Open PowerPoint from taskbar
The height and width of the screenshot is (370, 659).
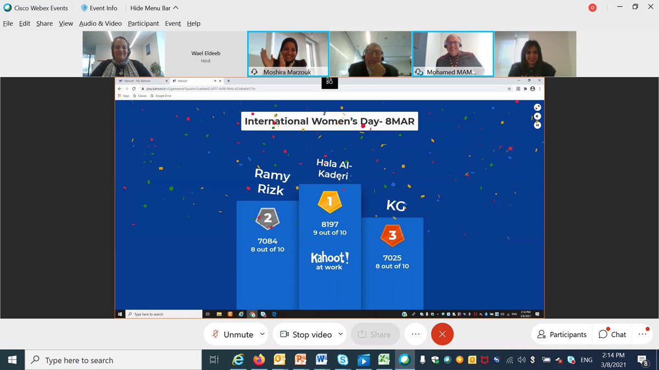[300, 360]
